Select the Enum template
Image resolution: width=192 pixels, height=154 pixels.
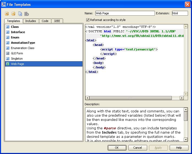(44, 37)
